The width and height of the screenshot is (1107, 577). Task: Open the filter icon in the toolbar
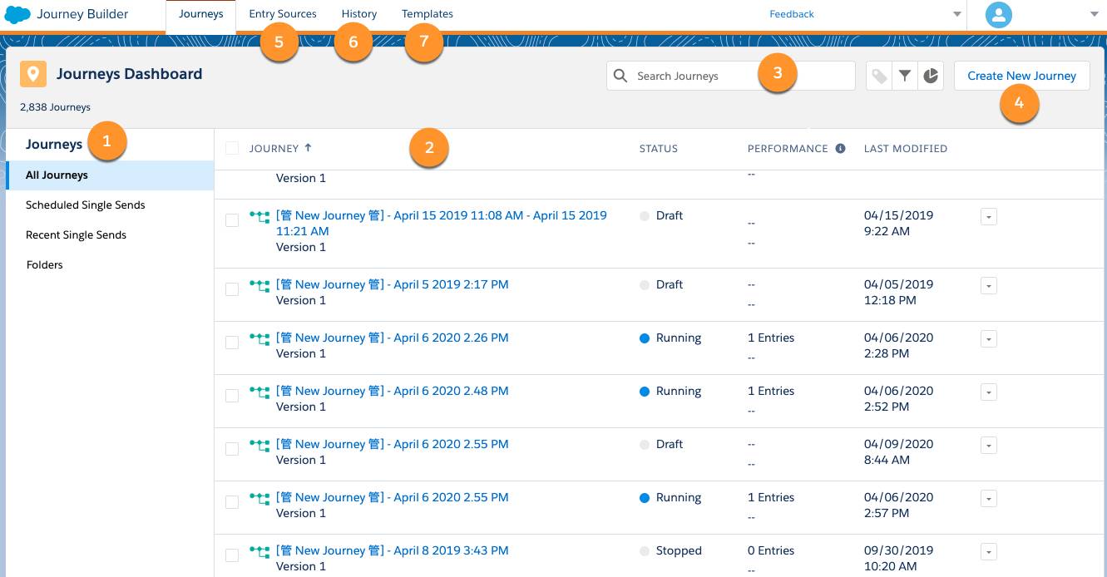(906, 75)
